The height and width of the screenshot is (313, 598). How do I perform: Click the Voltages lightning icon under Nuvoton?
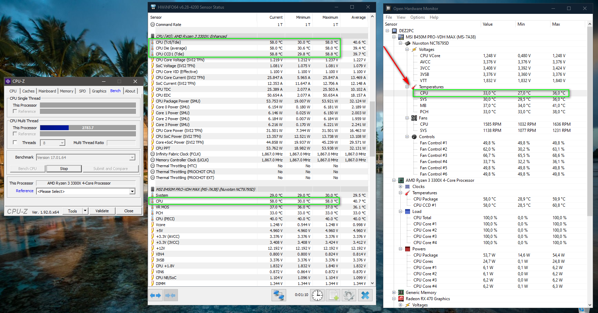pyautogui.click(x=414, y=50)
